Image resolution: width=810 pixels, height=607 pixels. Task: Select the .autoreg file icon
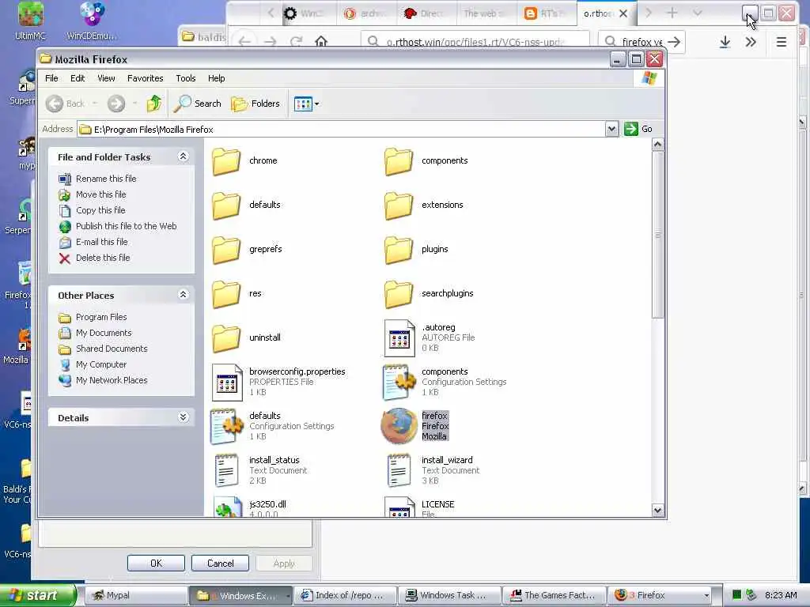[x=399, y=338]
